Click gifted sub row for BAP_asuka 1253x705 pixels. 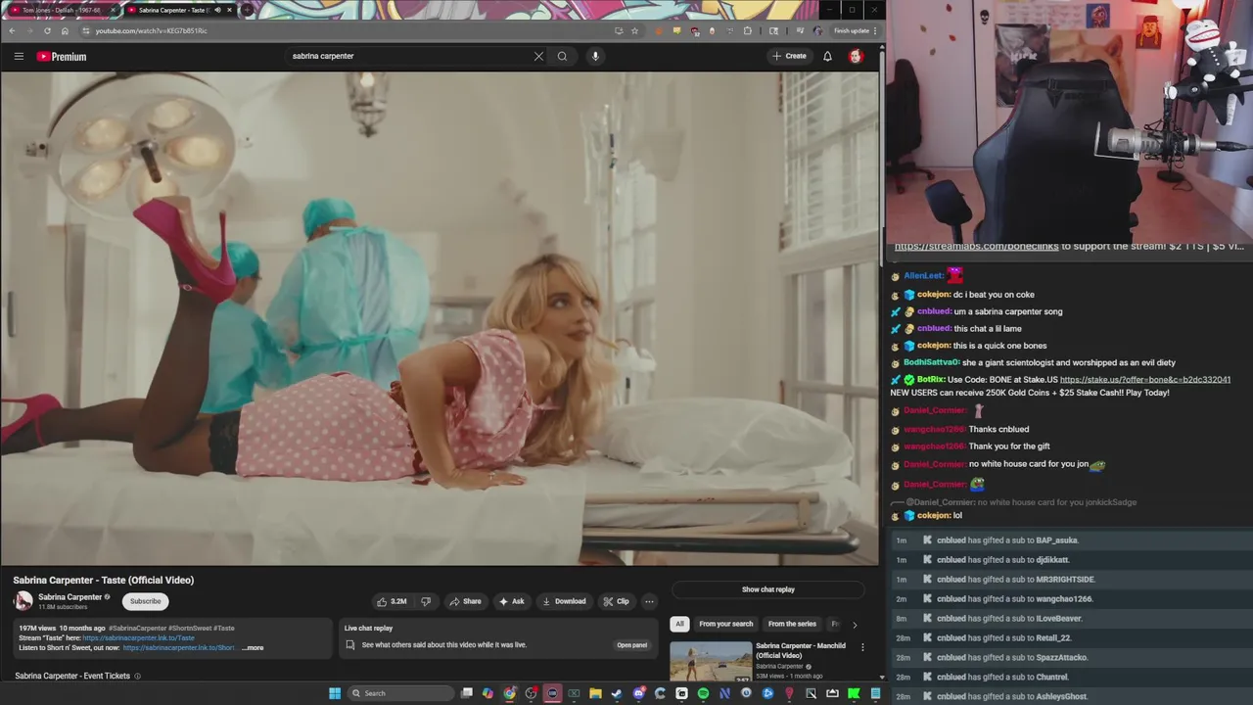[1071, 540]
